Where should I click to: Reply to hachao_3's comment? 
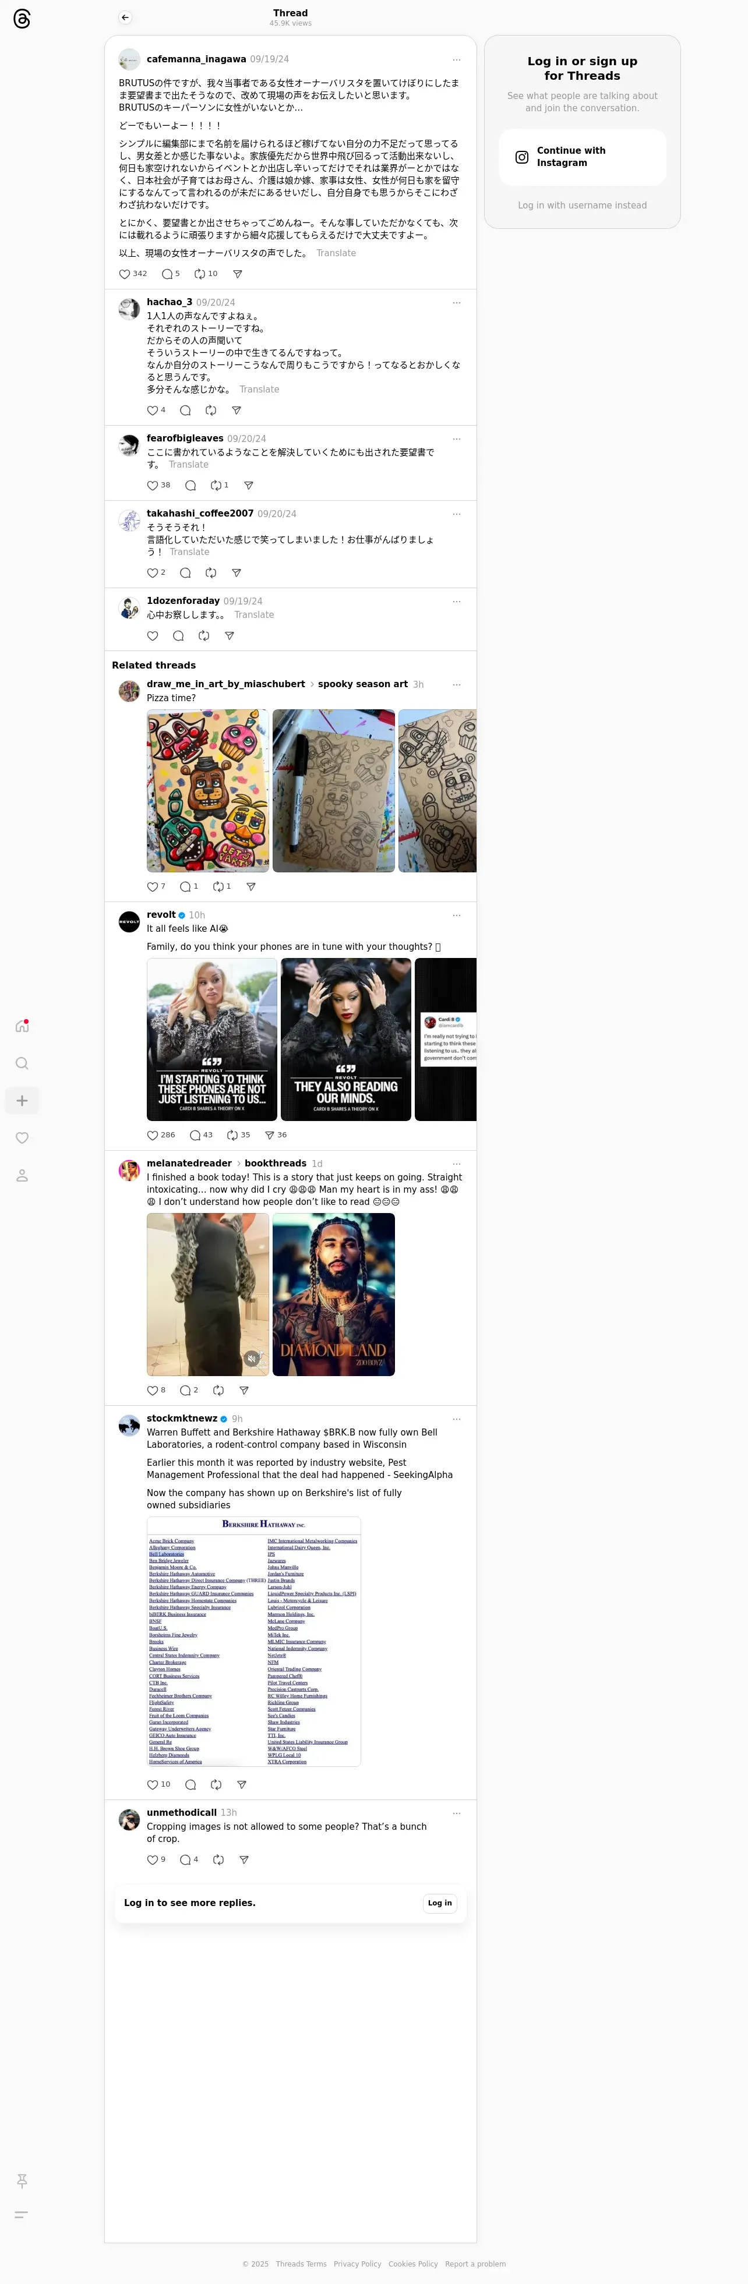click(185, 411)
